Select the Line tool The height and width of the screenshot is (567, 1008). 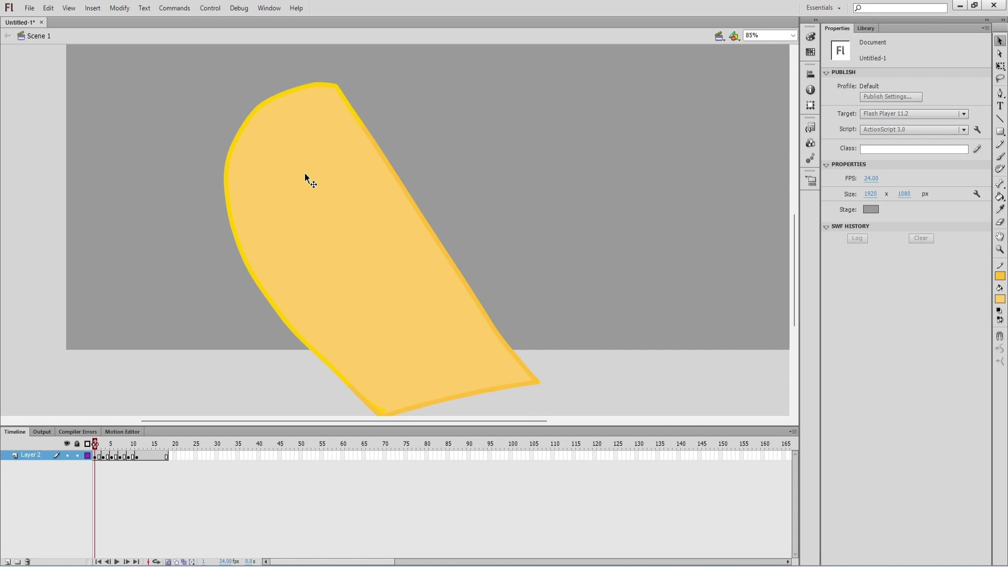1000,119
